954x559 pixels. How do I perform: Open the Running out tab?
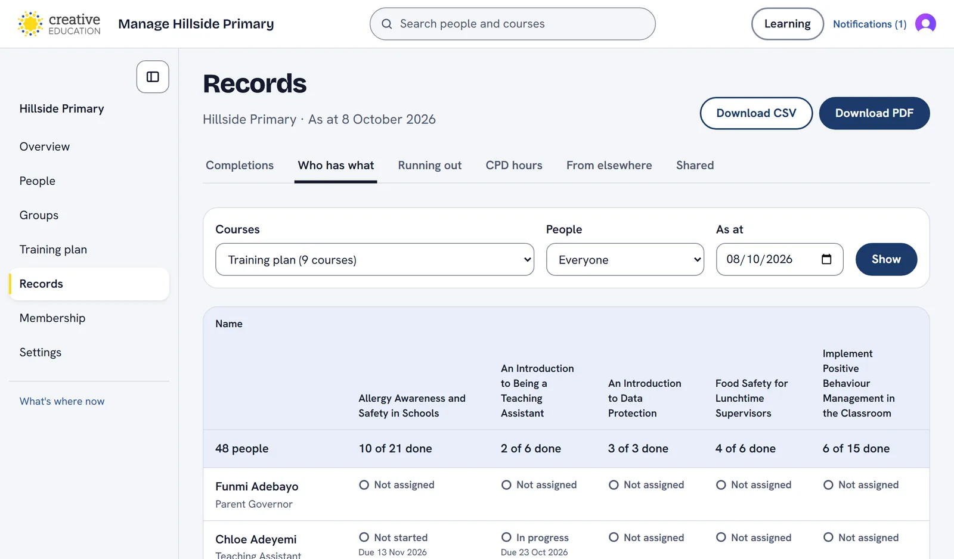tap(430, 165)
